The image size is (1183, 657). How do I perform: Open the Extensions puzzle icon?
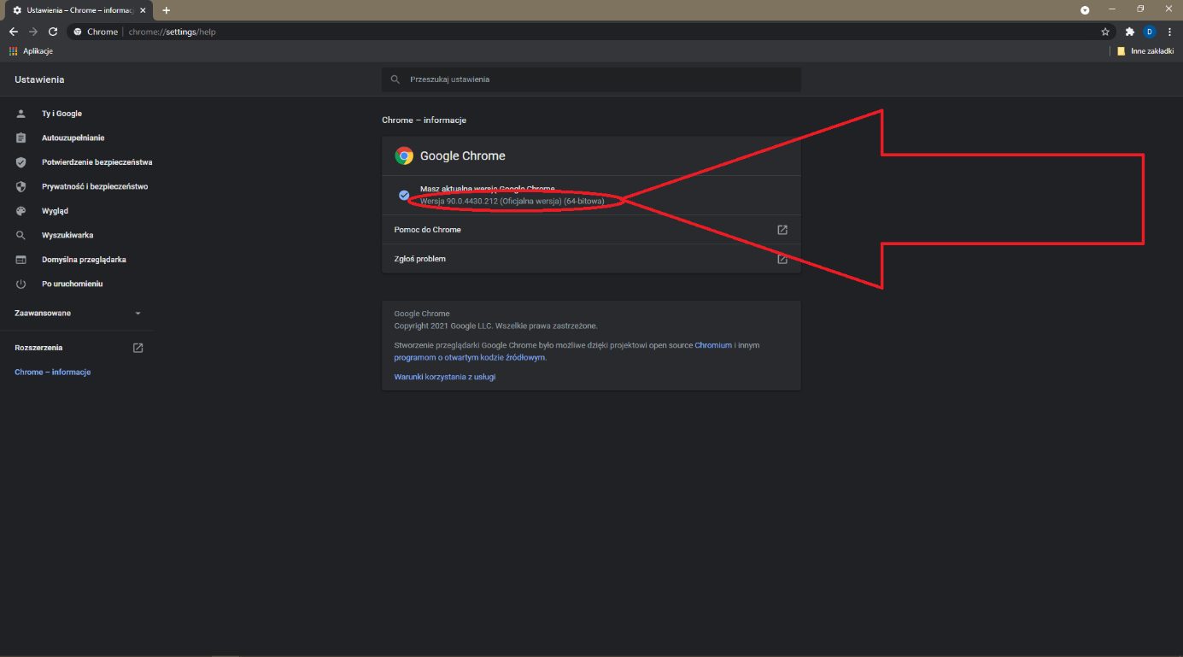[1130, 32]
